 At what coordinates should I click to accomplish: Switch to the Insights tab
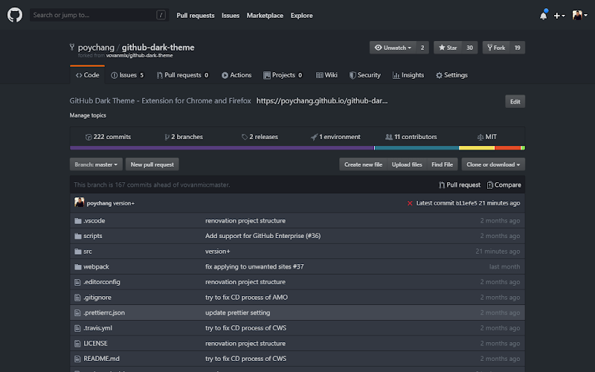[x=408, y=75]
